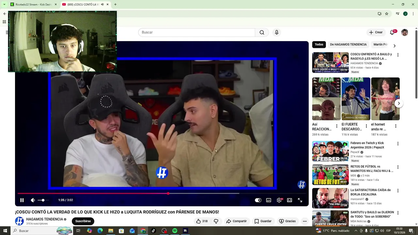
Task: Toggle subtitles on the video player
Action: coord(268,200)
